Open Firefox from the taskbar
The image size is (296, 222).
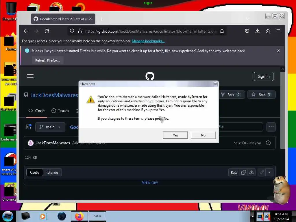point(79,216)
